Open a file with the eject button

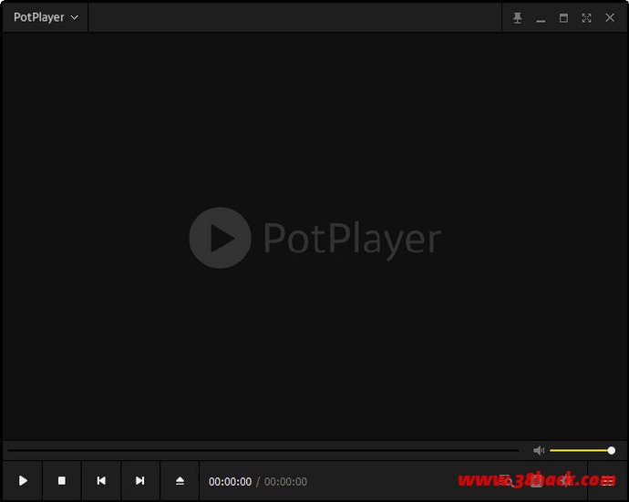coord(180,480)
